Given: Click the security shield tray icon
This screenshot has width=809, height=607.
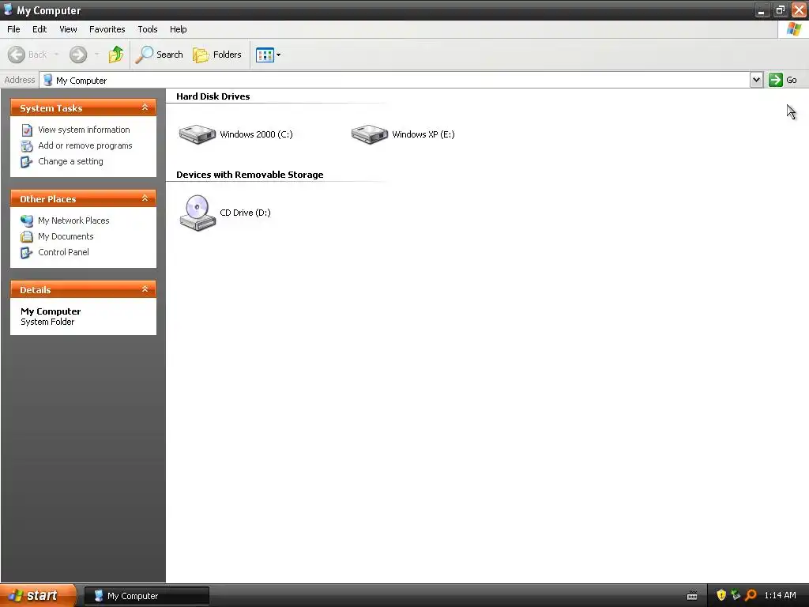Looking at the screenshot, I should tap(721, 595).
